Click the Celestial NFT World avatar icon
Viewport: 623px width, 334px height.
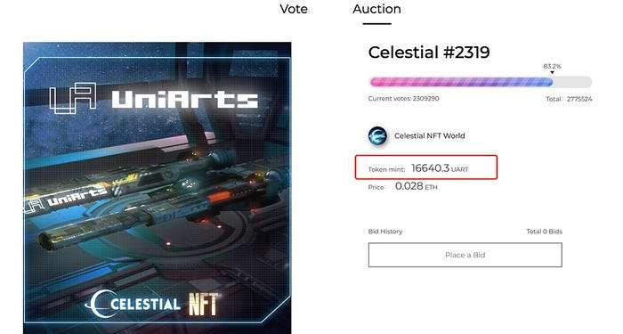point(377,136)
